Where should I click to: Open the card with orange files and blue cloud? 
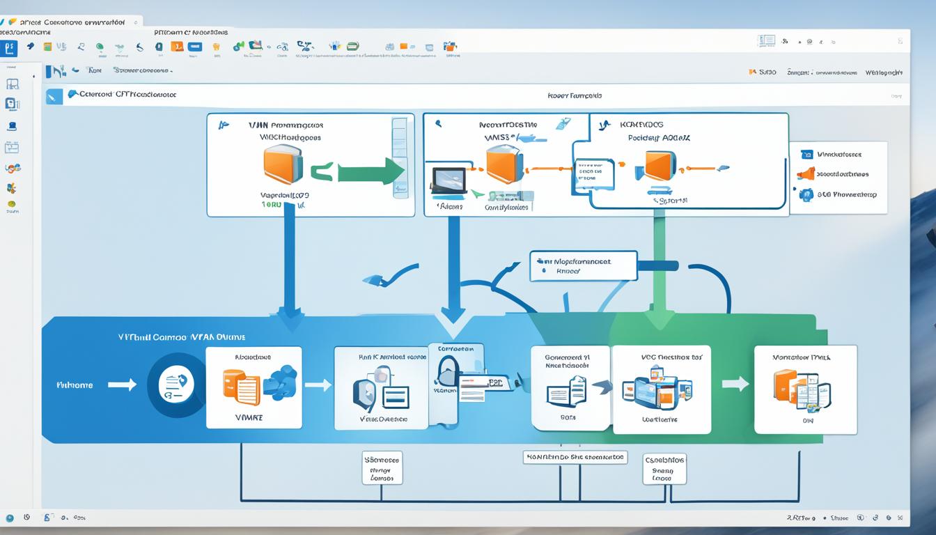click(x=254, y=387)
